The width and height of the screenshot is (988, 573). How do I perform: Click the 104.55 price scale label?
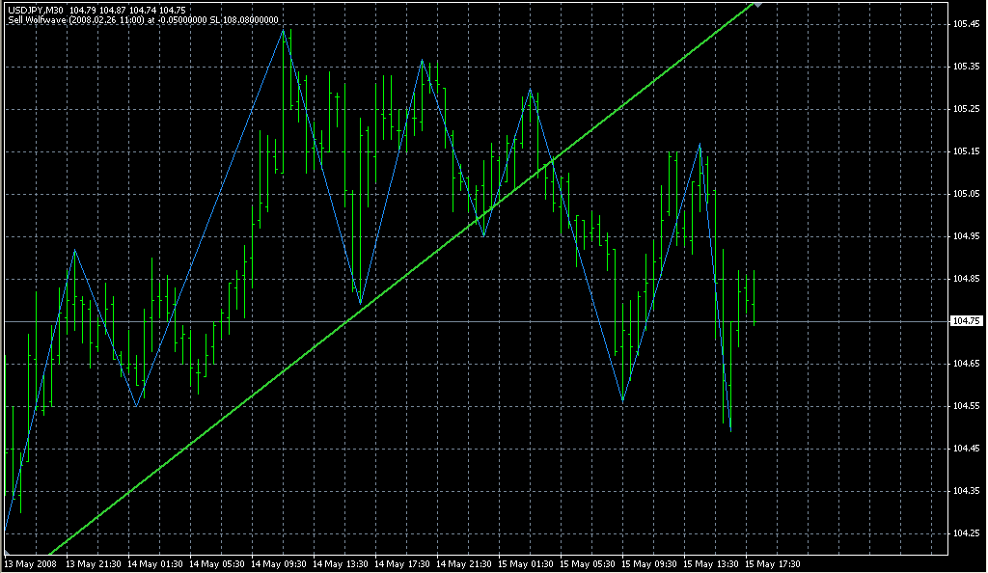(966, 406)
